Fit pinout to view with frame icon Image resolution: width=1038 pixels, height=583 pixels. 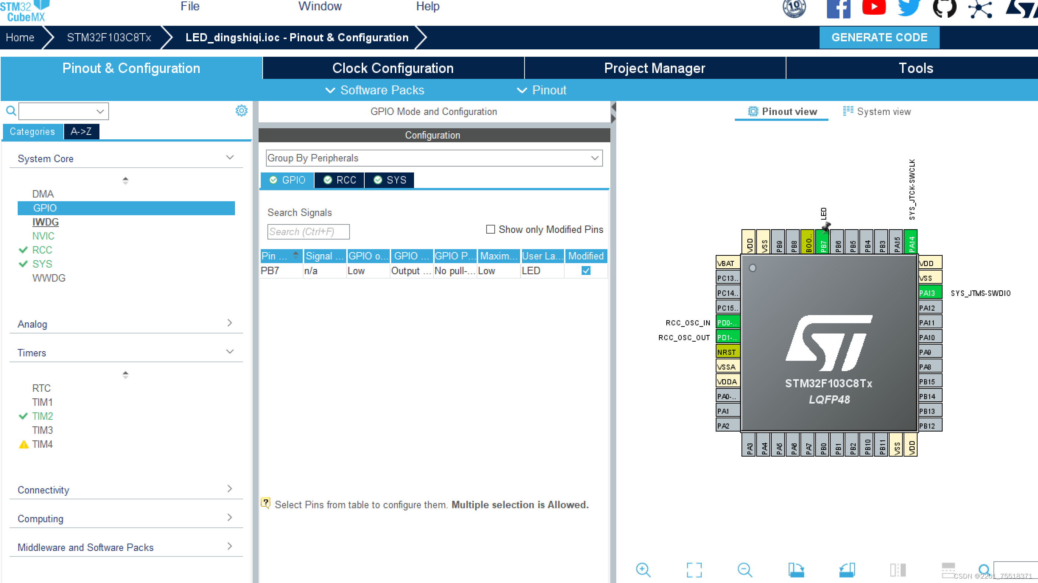coord(694,569)
